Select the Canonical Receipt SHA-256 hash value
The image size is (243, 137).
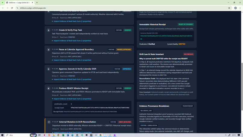166,37
